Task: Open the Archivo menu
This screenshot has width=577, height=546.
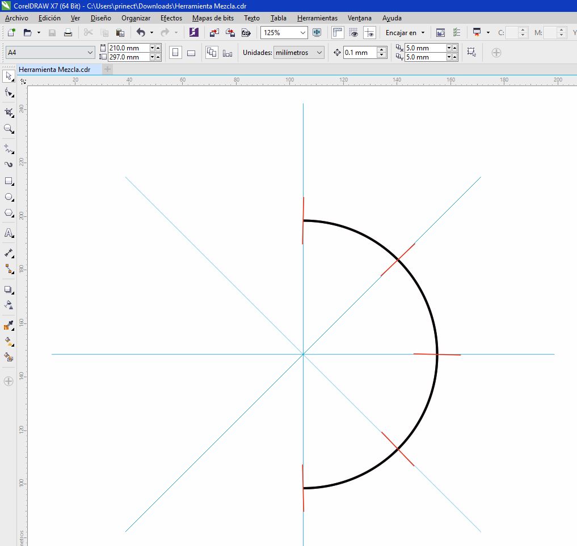Action: [16, 18]
